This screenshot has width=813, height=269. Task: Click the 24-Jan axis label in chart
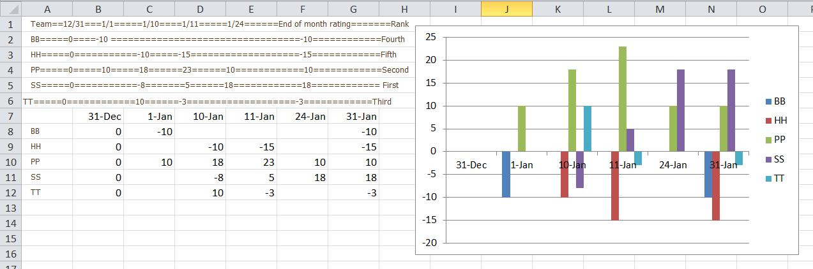pyautogui.click(x=673, y=164)
